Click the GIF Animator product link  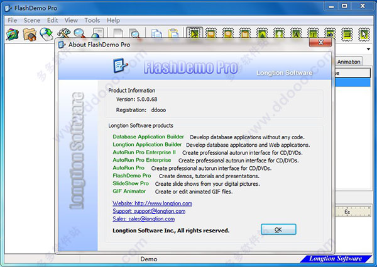pos(129,191)
